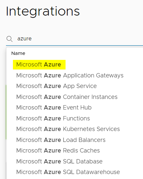Select Microsoft Azure Functions
Image resolution: width=143 pixels, height=179 pixels.
tap(53, 118)
